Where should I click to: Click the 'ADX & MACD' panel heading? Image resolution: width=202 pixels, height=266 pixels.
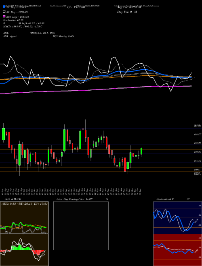[x=13, y=199]
